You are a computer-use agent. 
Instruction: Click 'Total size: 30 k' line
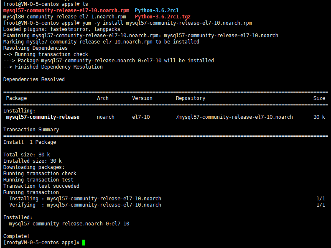[x=27, y=155]
